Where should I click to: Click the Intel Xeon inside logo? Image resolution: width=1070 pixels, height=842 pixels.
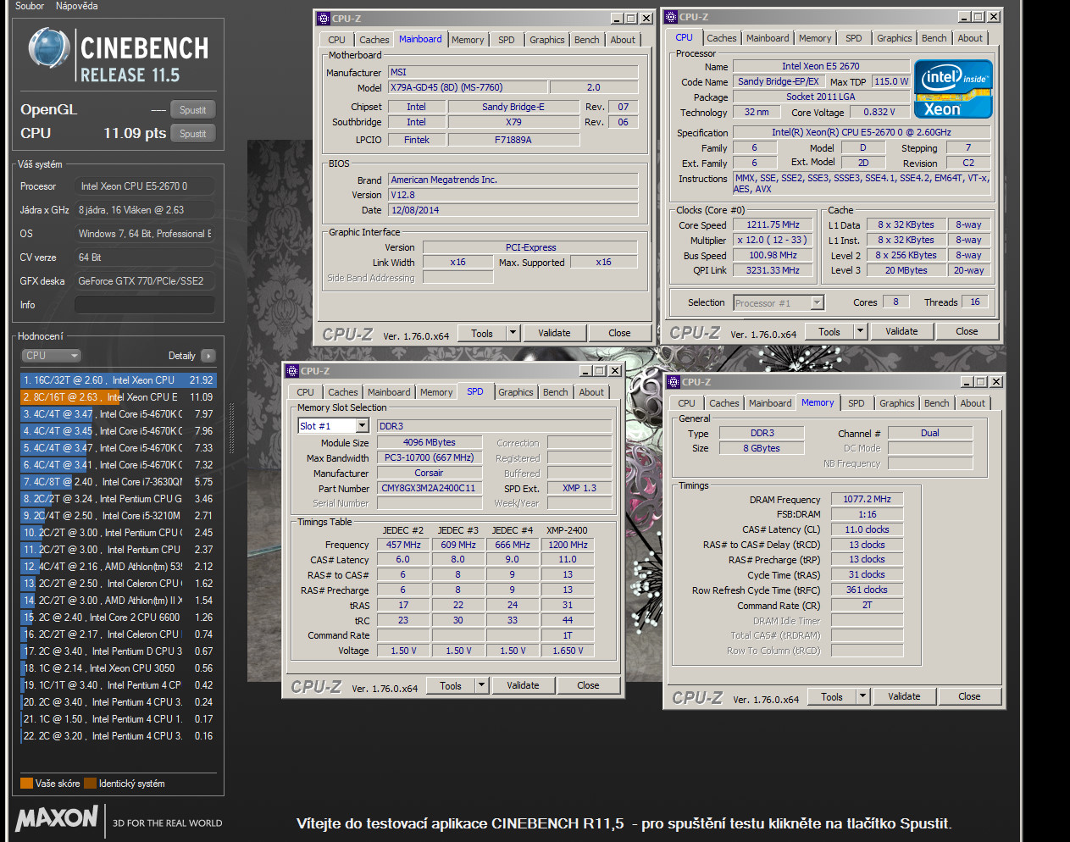coord(953,88)
